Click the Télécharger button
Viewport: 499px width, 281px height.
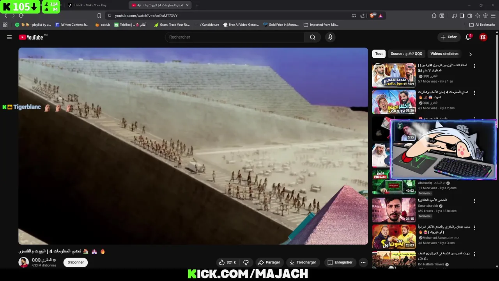click(x=303, y=262)
